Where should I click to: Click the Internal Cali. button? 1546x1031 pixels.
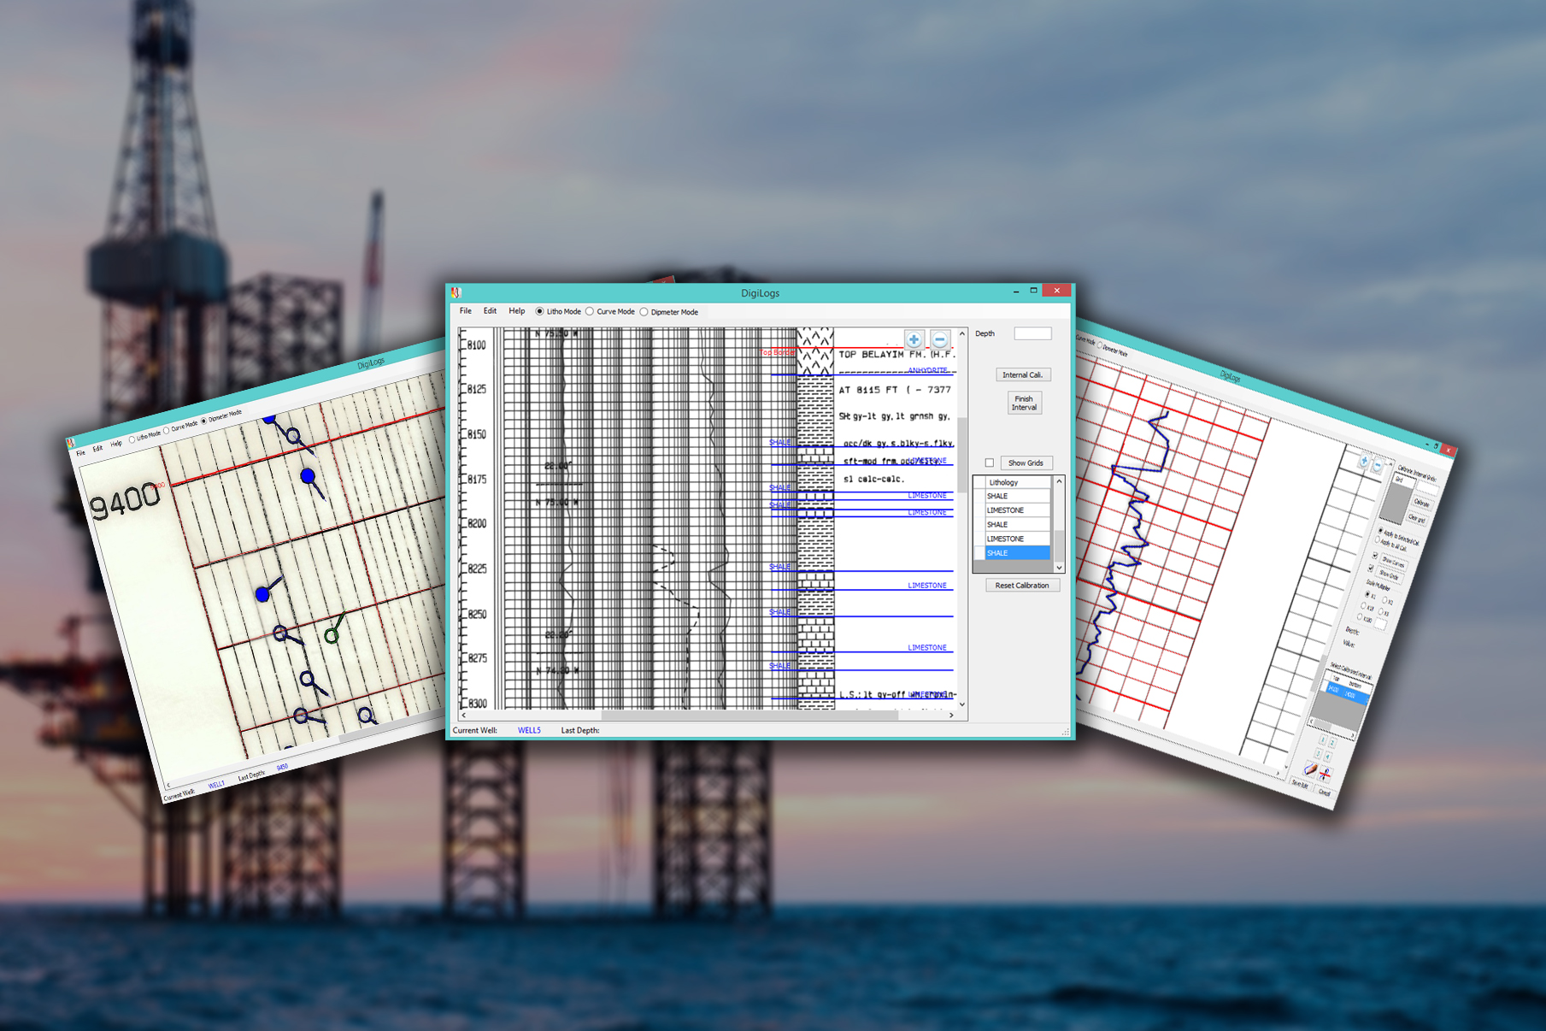coord(1023,374)
